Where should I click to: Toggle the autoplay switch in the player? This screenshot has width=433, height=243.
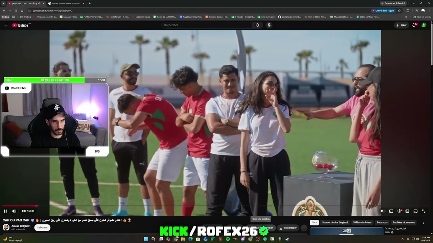point(382,211)
